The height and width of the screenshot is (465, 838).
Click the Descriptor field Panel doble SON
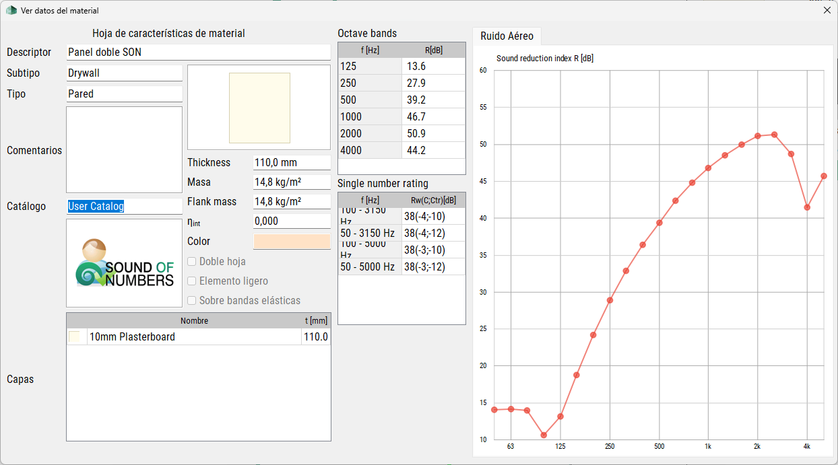click(198, 52)
